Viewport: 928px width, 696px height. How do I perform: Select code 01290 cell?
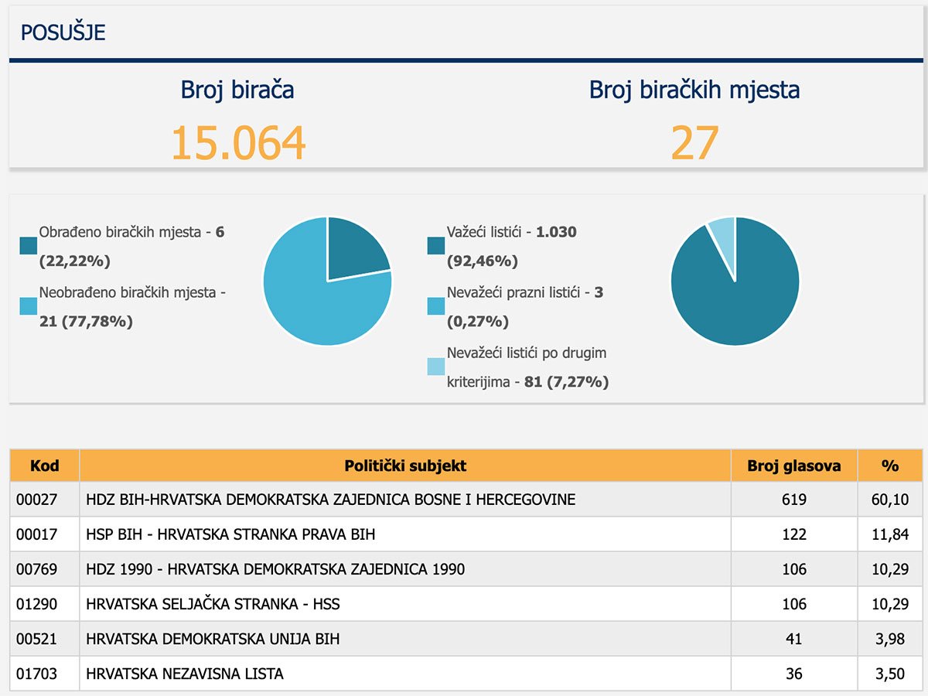tap(44, 604)
